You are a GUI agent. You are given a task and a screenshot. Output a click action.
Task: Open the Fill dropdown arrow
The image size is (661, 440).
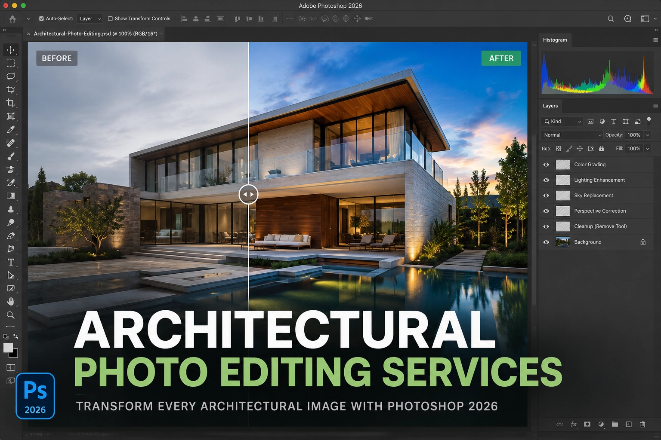click(x=647, y=149)
